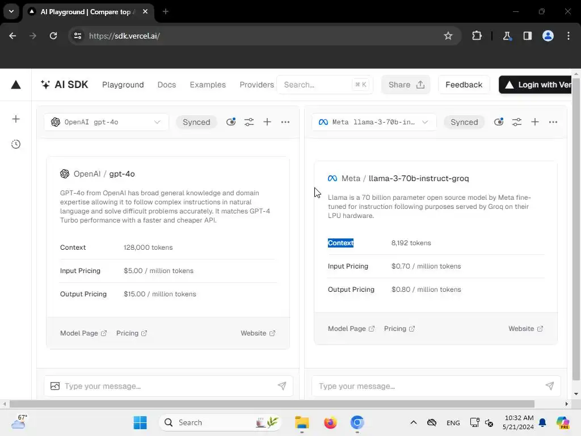This screenshot has height=436, width=581.
Task: Click the circle-dot icon in llama panel header
Action: (x=499, y=121)
